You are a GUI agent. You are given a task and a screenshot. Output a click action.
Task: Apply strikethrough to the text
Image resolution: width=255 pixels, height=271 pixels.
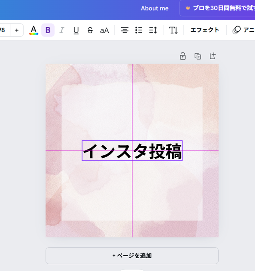[90, 30]
